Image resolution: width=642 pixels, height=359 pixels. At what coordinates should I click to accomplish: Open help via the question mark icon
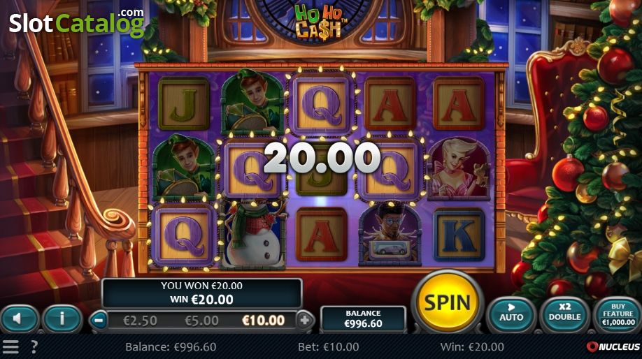[34, 346]
